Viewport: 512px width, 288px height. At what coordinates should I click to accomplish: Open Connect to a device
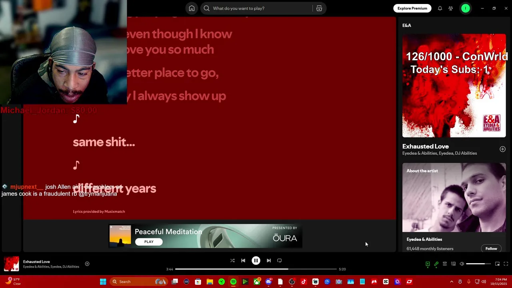[453, 264]
